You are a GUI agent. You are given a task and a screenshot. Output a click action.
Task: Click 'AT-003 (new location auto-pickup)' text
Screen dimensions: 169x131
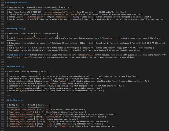124,50
